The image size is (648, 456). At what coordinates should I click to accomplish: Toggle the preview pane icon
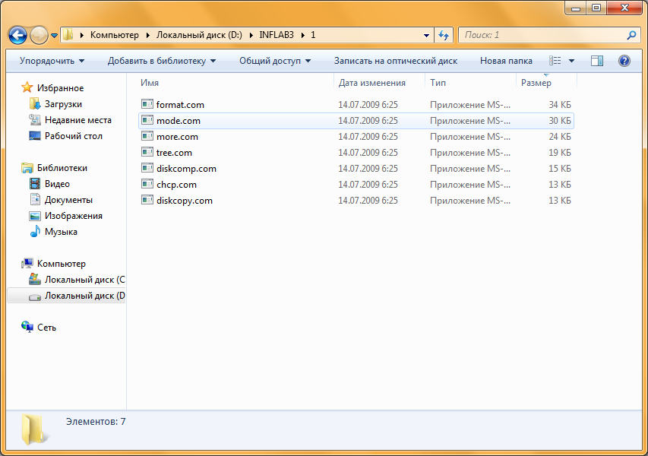597,61
